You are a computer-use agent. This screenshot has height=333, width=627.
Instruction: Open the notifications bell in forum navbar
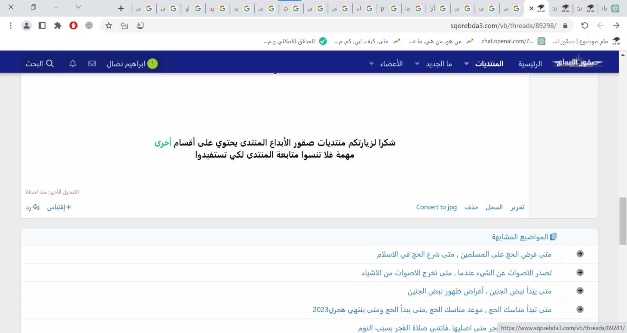[73, 63]
